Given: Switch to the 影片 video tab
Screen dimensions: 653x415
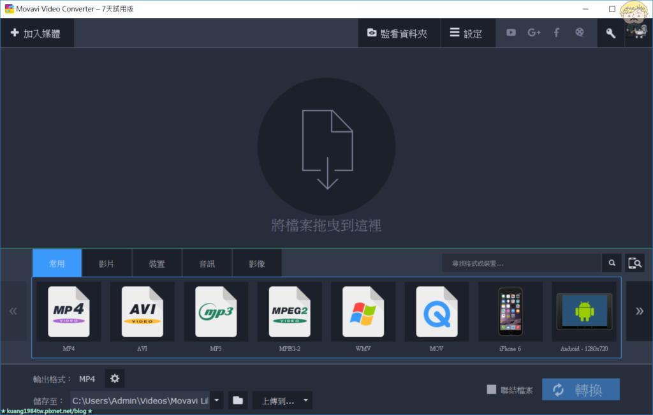Looking at the screenshot, I should point(106,263).
